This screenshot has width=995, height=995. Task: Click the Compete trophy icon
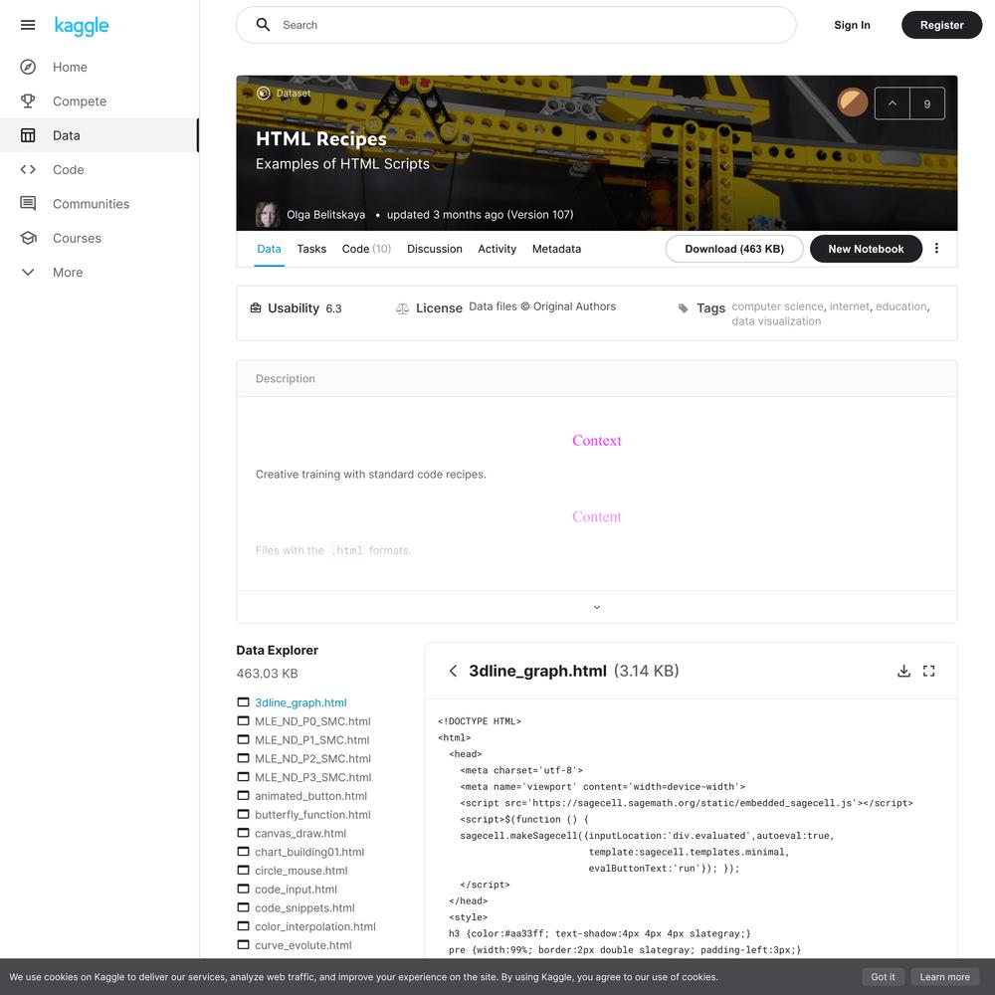[28, 101]
